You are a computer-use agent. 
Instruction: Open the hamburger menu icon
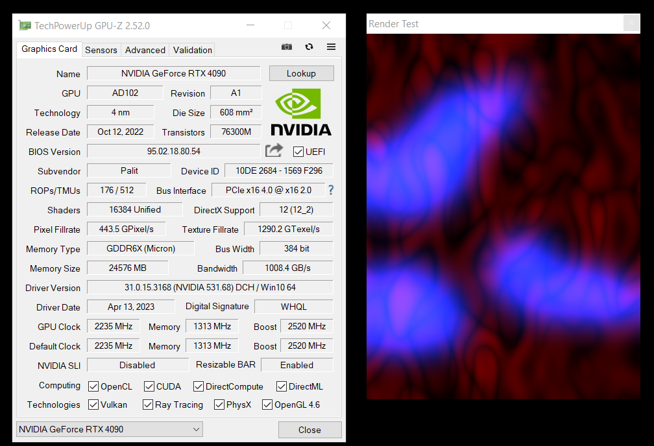tap(331, 47)
